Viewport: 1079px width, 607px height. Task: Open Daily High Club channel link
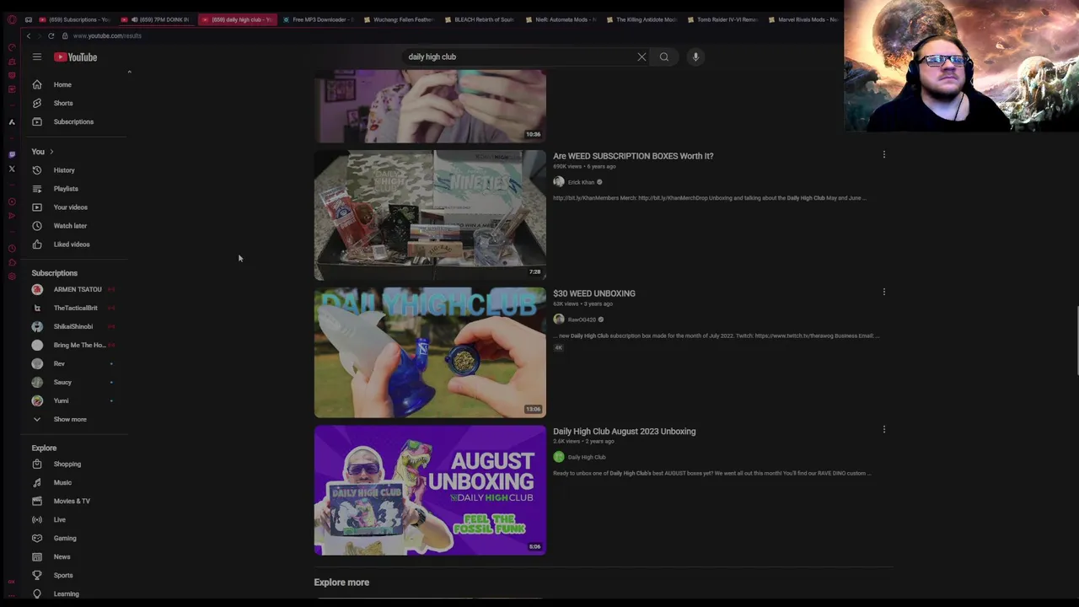point(587,457)
